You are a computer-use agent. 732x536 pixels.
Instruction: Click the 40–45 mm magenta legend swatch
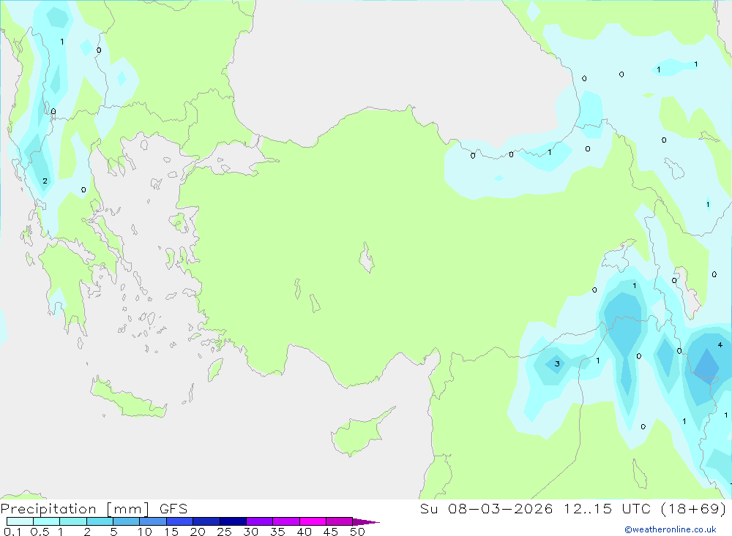pos(313,521)
